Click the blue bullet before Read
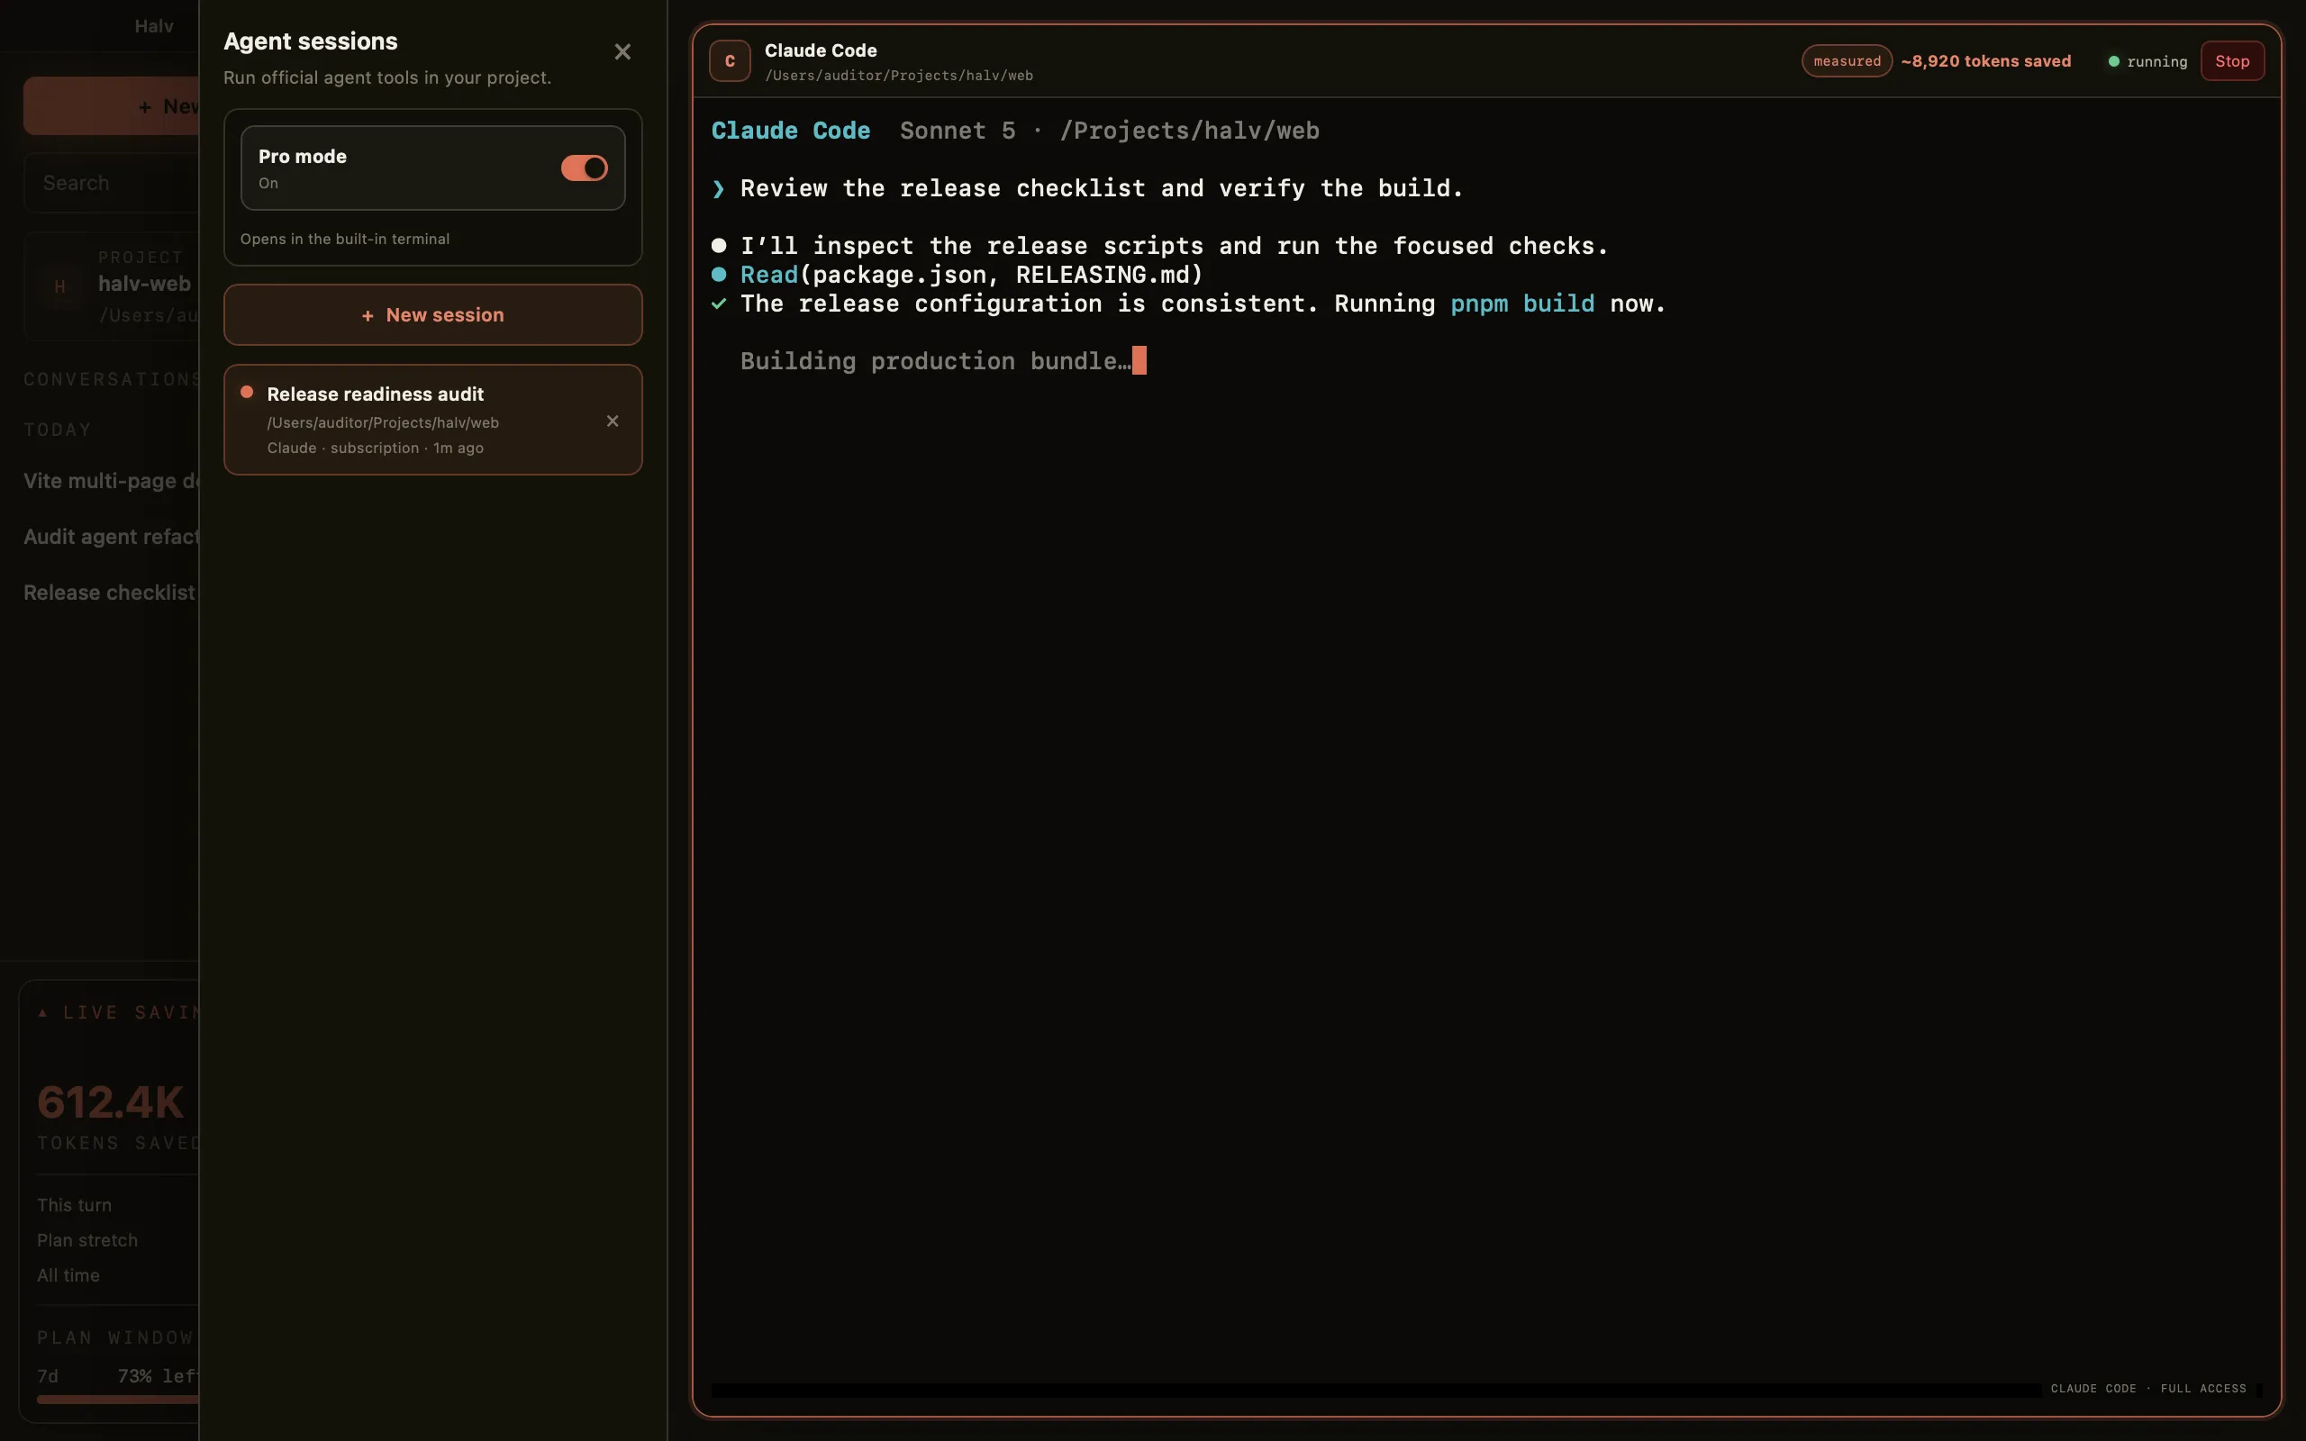 click(x=719, y=275)
